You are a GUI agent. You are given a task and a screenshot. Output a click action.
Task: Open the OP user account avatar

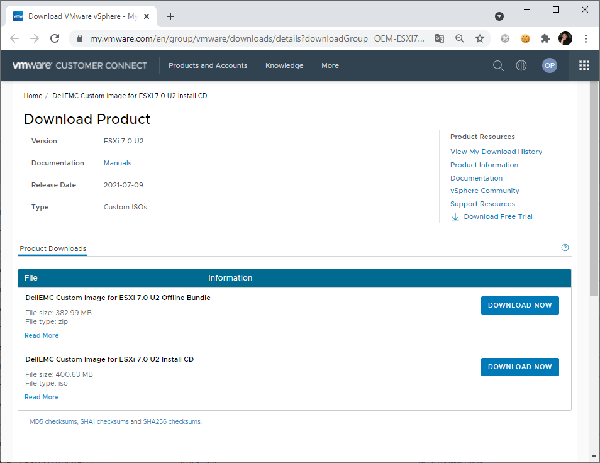(550, 65)
